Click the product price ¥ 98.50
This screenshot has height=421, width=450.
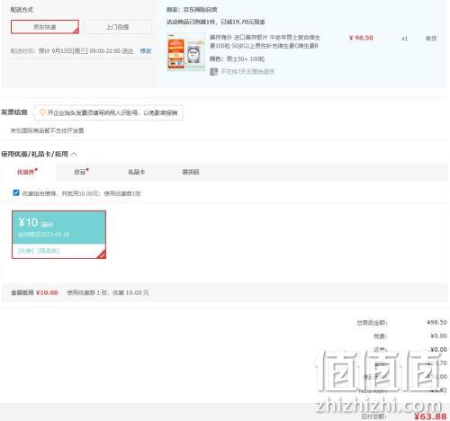pyautogui.click(x=361, y=38)
